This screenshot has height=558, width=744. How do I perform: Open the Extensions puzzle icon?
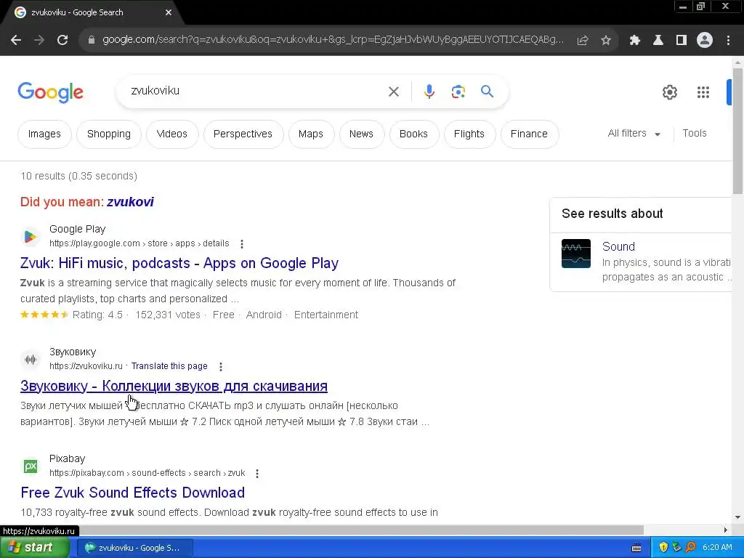[x=634, y=41]
